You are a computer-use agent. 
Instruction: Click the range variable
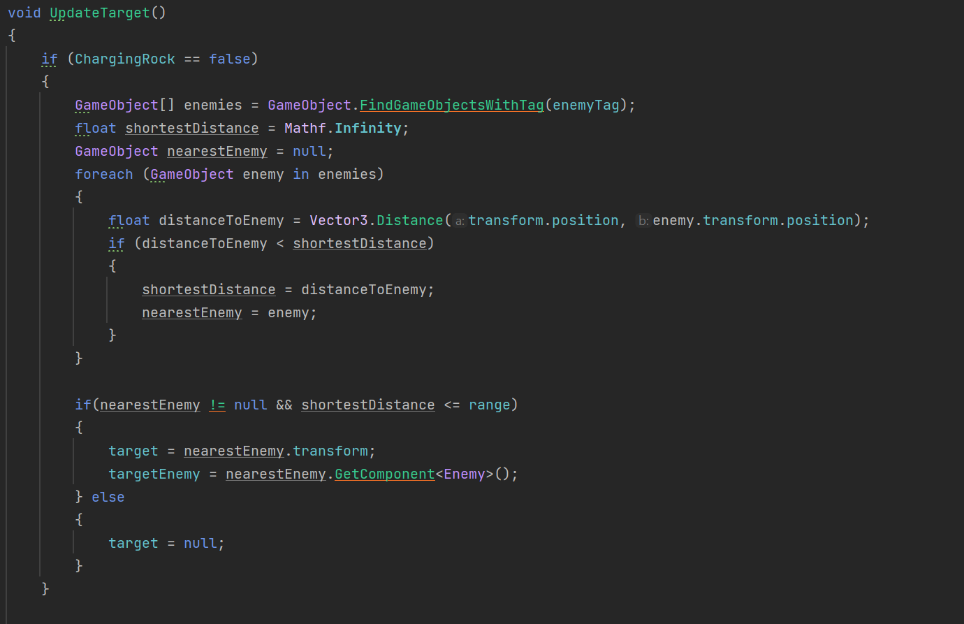click(490, 405)
